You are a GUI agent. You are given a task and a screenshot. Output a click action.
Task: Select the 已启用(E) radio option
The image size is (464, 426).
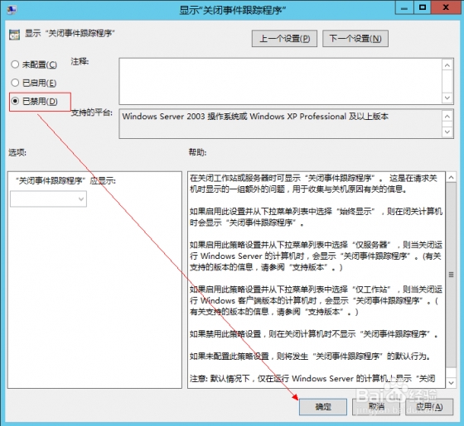tap(33, 83)
